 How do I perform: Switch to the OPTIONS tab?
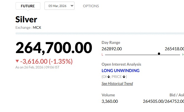point(91,6)
